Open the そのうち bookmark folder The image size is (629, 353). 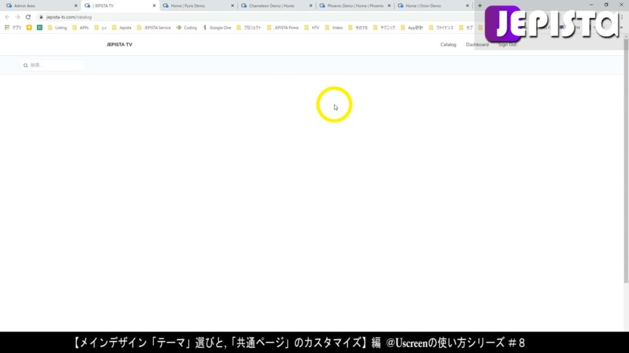(358, 28)
